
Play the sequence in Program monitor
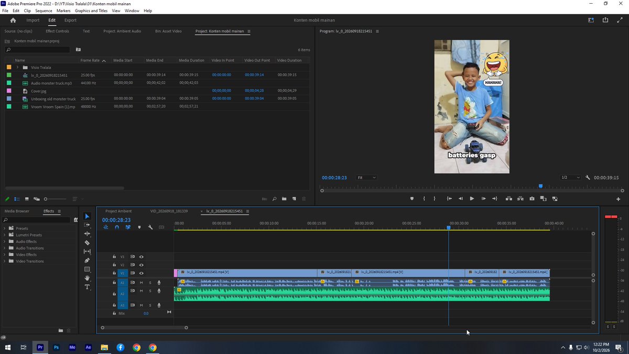coord(472,199)
